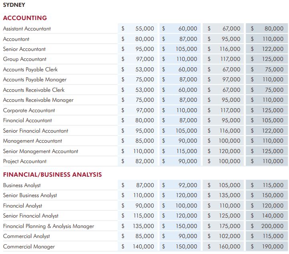Click the Financial Planning & Analysis Manager label

[x=49, y=226]
